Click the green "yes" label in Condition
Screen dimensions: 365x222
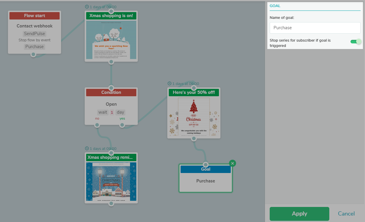click(122, 119)
